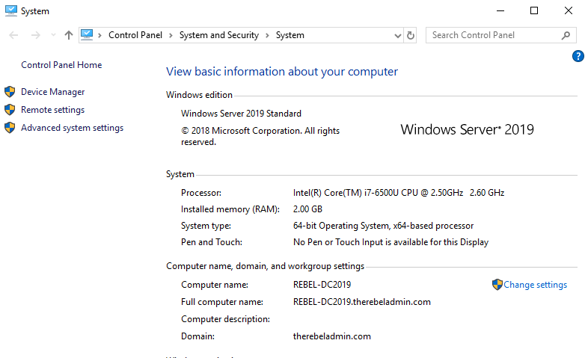Click No Pen or Touch Input text
This screenshot has width=585, height=358.
pyautogui.click(x=390, y=242)
